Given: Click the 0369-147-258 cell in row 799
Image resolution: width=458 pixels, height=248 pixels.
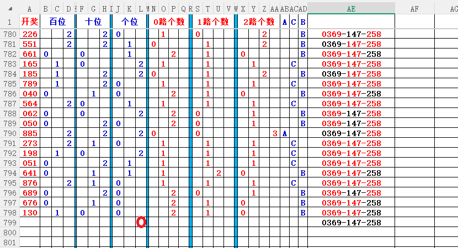Looking at the screenshot, I should click(x=351, y=223).
